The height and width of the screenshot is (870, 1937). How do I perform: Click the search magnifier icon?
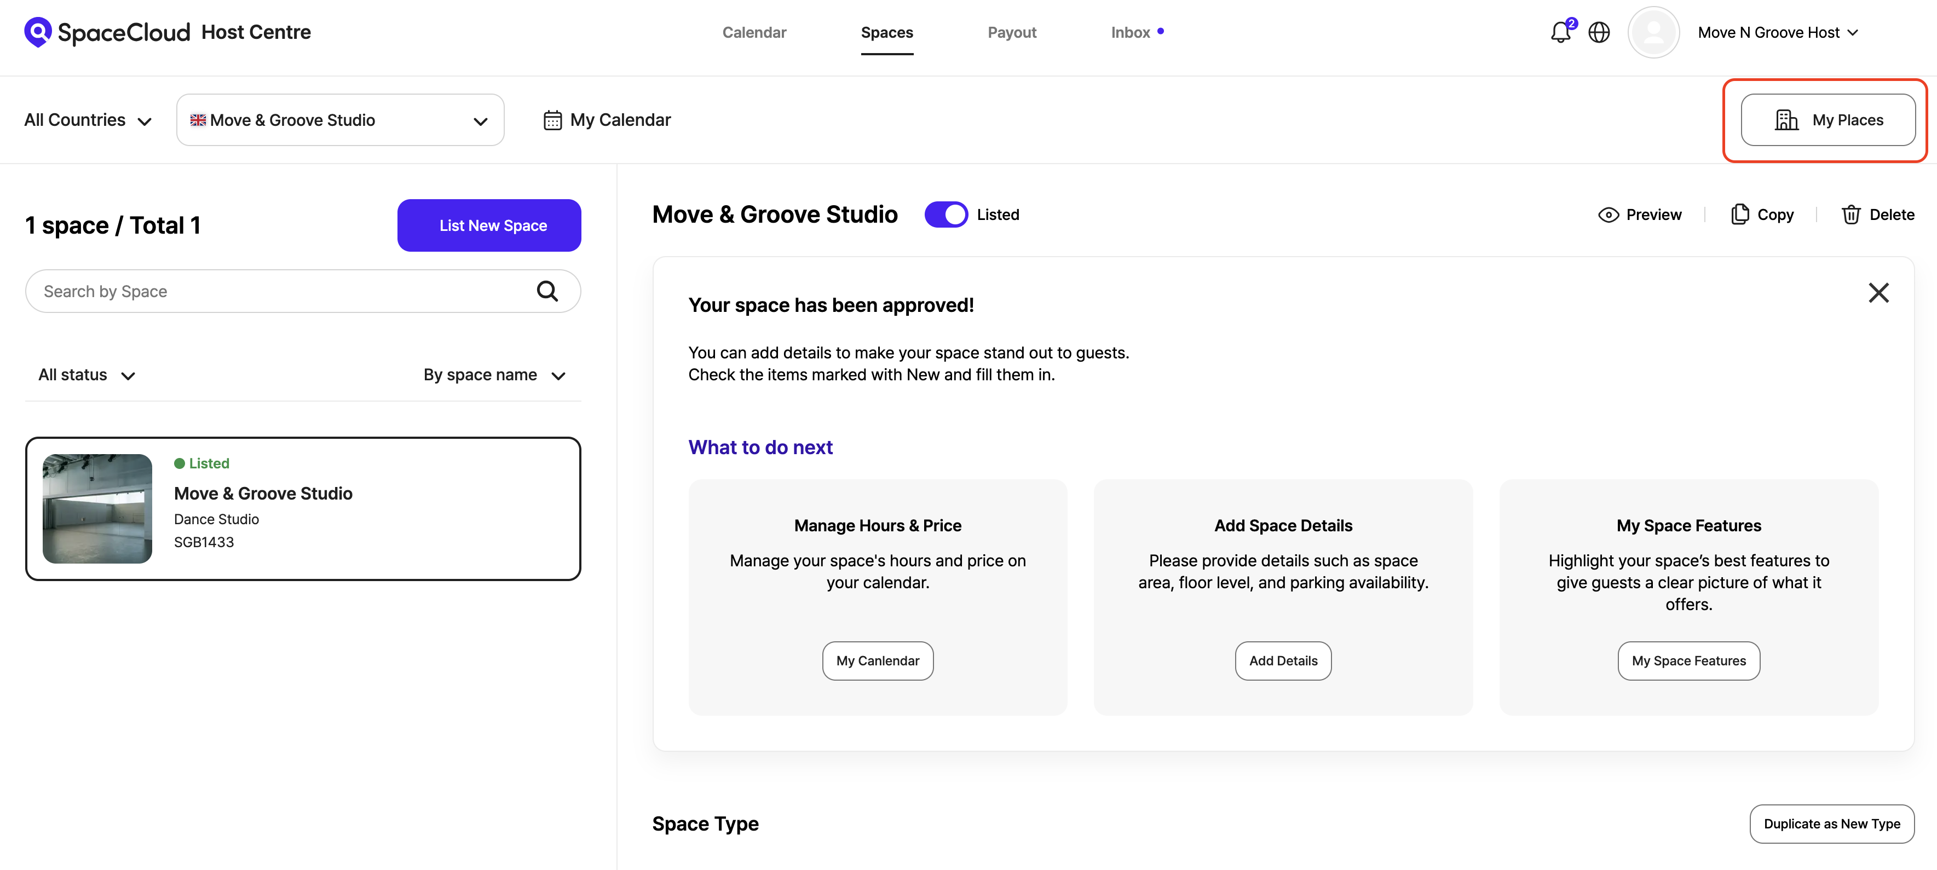(x=547, y=291)
